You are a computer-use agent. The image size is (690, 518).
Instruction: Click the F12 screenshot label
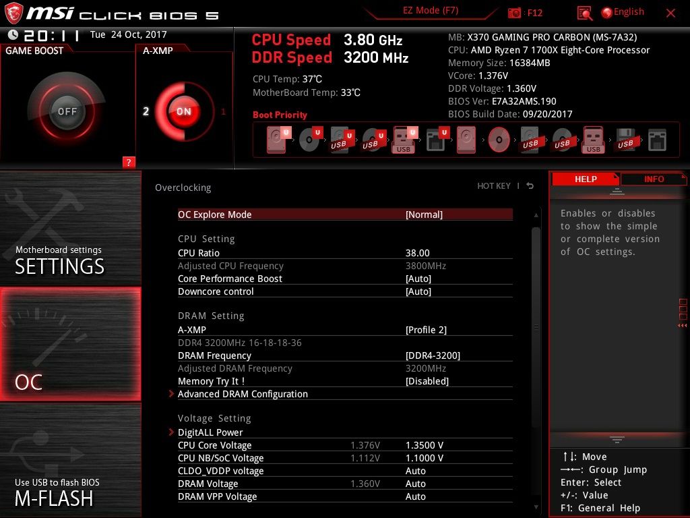click(x=534, y=13)
